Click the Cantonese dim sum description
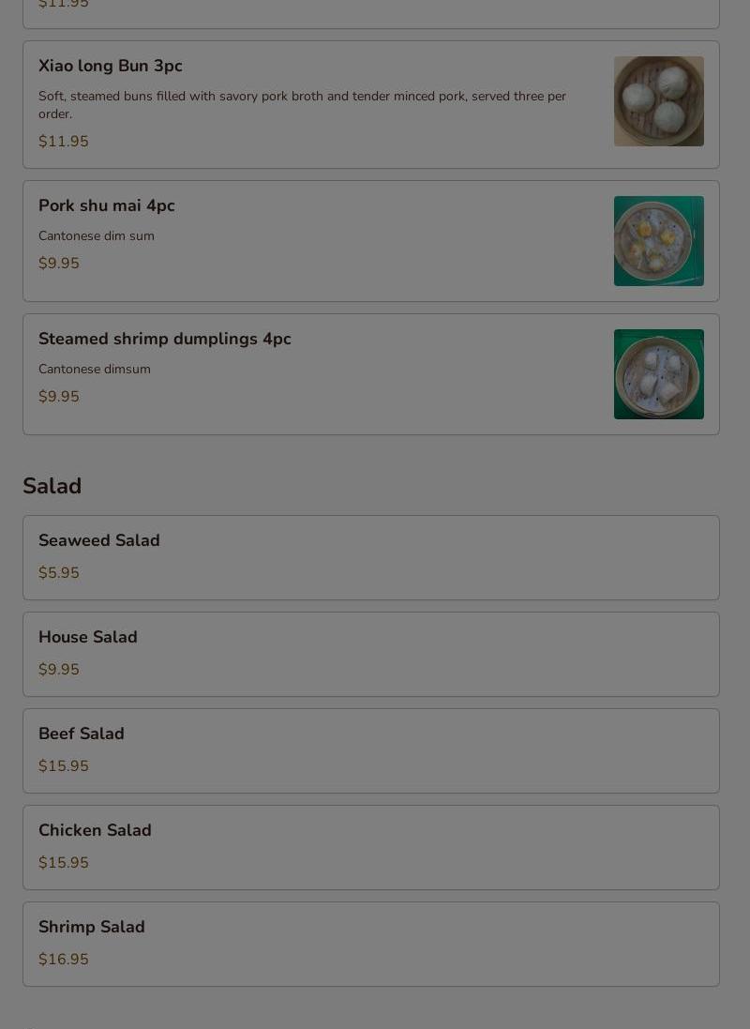The image size is (750, 1029). point(97,235)
